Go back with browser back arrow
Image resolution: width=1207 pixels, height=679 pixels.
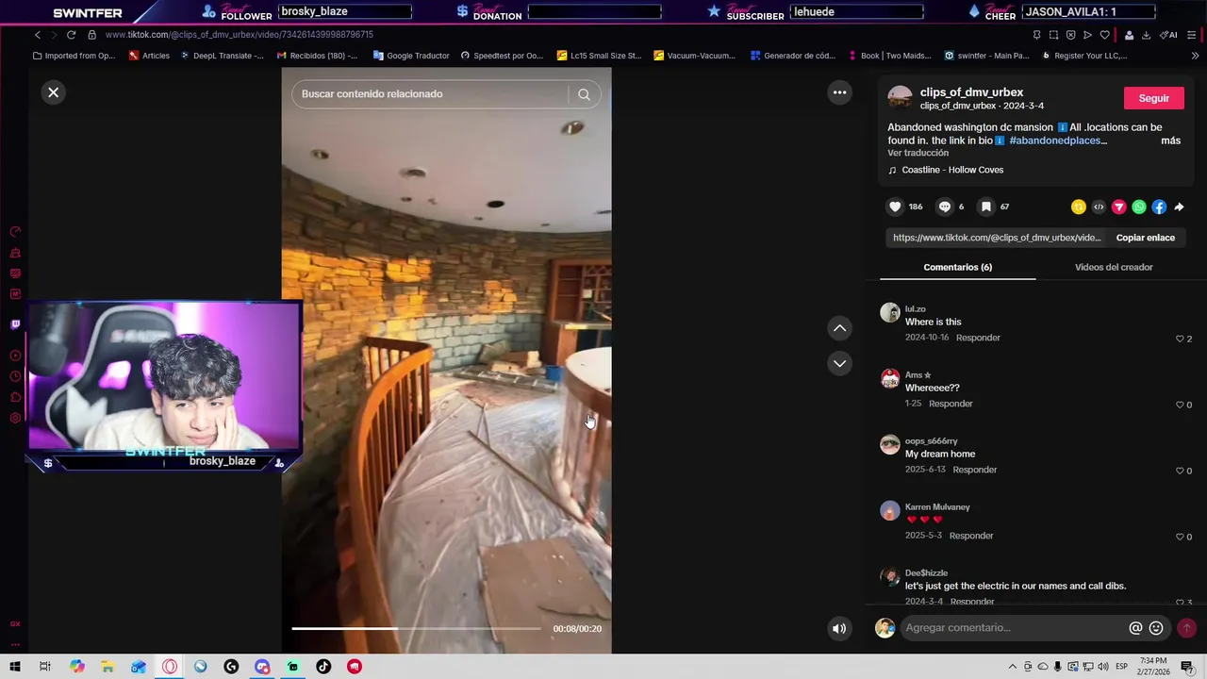tap(38, 35)
